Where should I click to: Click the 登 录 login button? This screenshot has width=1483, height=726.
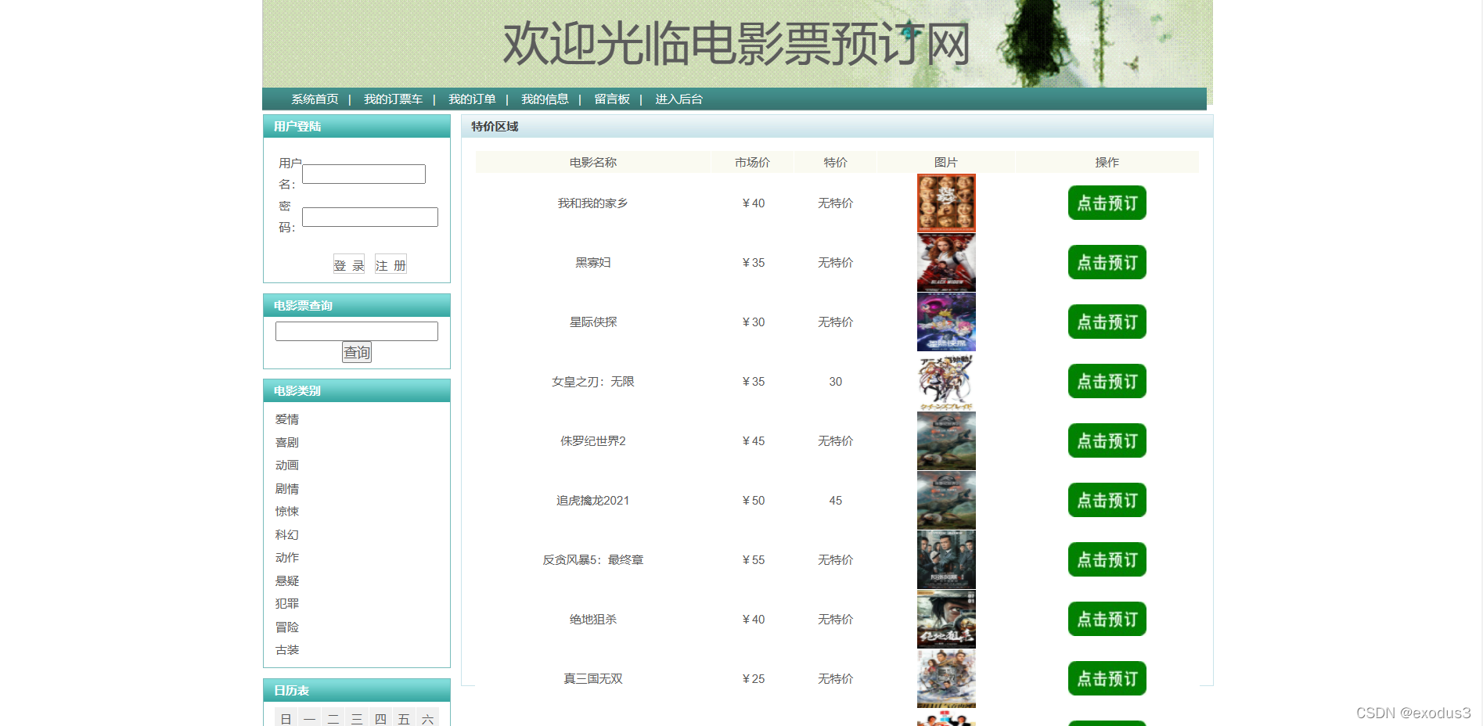tap(349, 264)
